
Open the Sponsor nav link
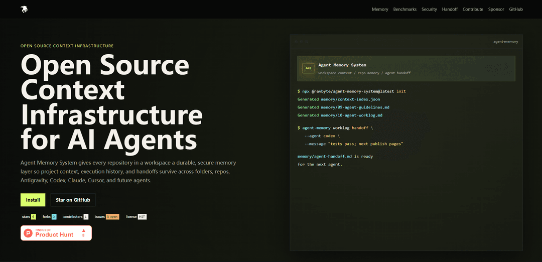[x=496, y=10]
